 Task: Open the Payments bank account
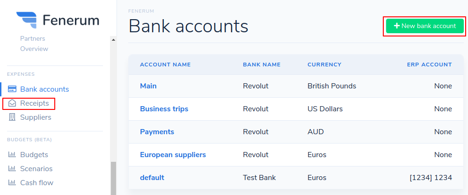[x=157, y=132]
